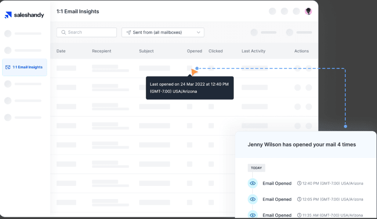Sort by the Date column header
This screenshot has height=219, width=377.
pos(61,51)
